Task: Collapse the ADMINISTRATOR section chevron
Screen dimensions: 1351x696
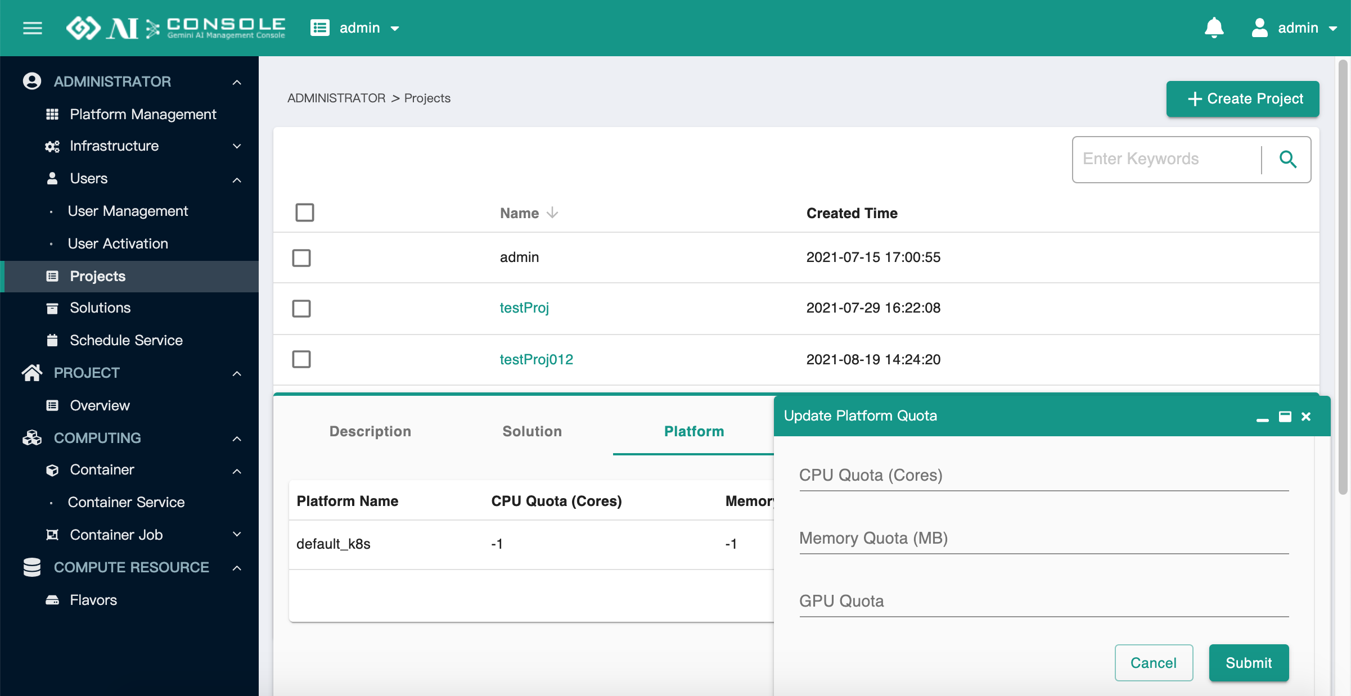Action: [x=237, y=83]
